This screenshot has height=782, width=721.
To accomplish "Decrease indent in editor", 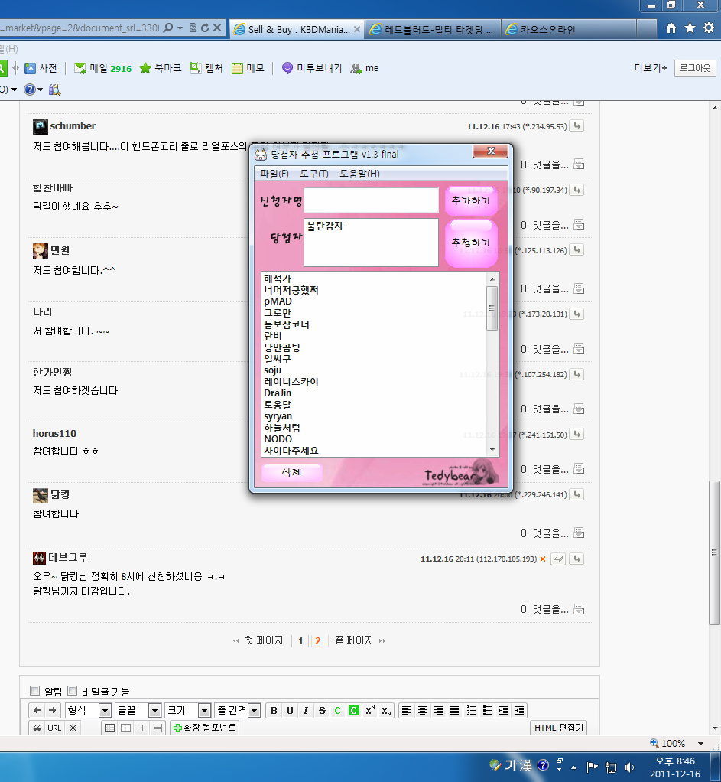I will pyautogui.click(x=503, y=710).
